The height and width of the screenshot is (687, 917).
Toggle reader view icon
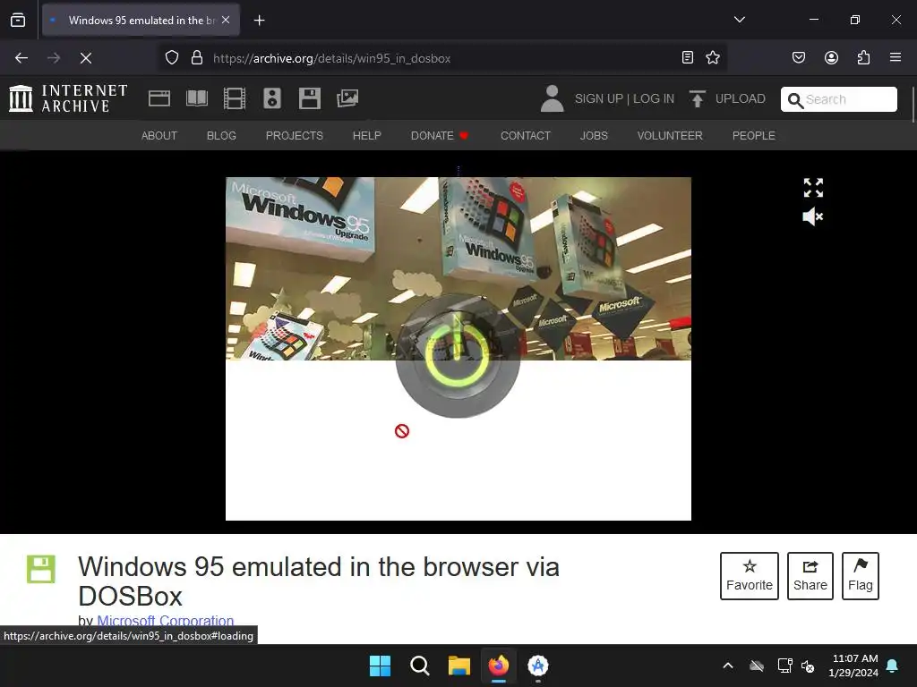(688, 57)
